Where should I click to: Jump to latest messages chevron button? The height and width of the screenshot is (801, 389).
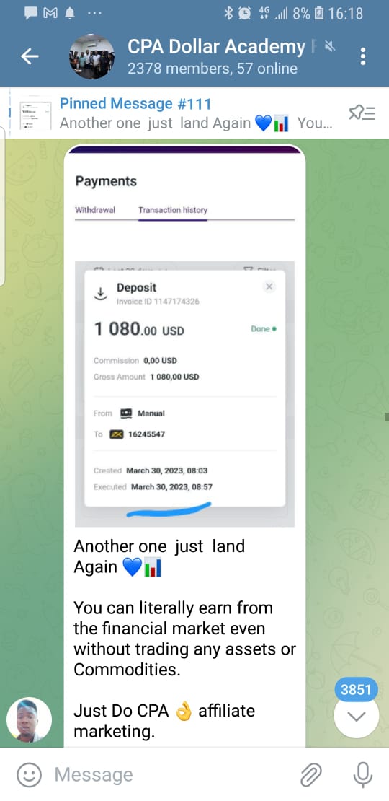357,716
